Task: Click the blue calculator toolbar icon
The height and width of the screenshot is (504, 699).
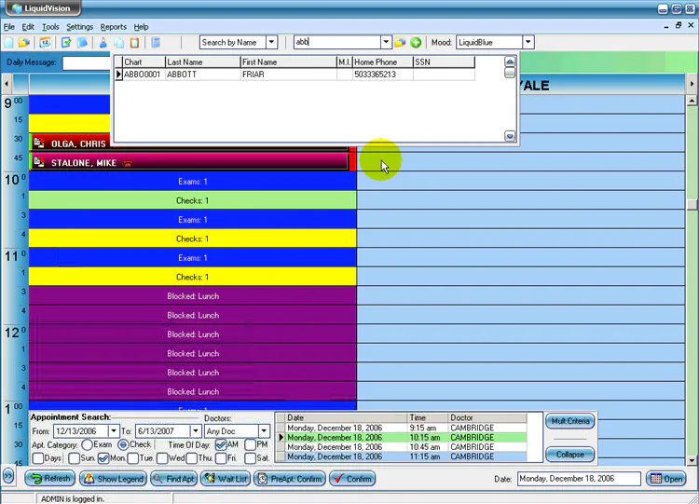Action: (x=156, y=43)
